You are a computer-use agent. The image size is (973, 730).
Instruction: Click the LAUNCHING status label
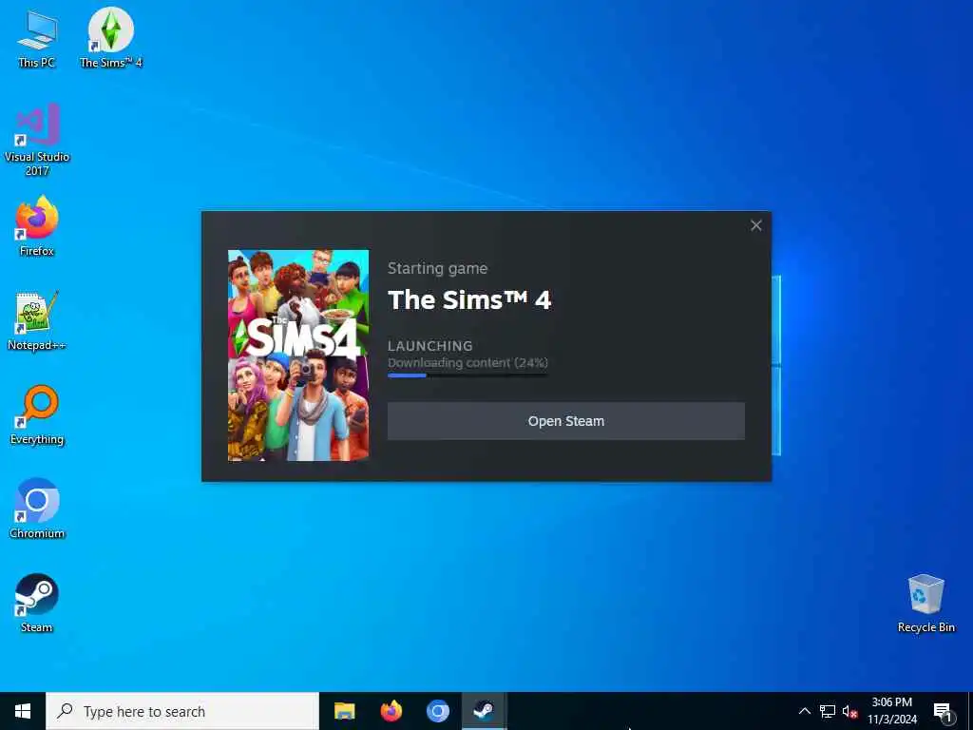[430, 346]
